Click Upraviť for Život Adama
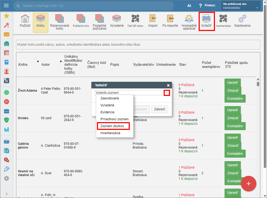Viewport: 267px width, 198px height. point(233,82)
